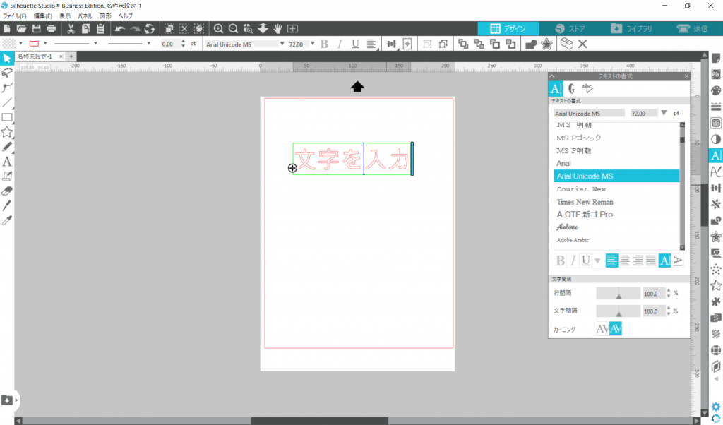Switch to the 送信 tab
The height and width of the screenshot is (425, 723).
692,28
